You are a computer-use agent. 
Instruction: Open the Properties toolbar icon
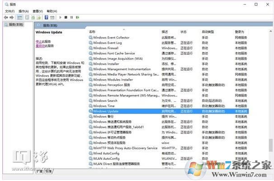pyautogui.click(x=27, y=17)
